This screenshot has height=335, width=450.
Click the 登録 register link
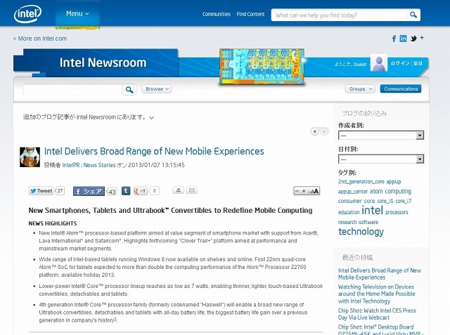coord(418,63)
